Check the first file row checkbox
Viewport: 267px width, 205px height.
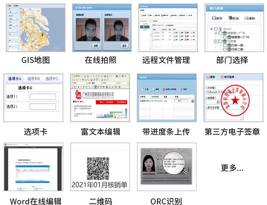coord(153,33)
